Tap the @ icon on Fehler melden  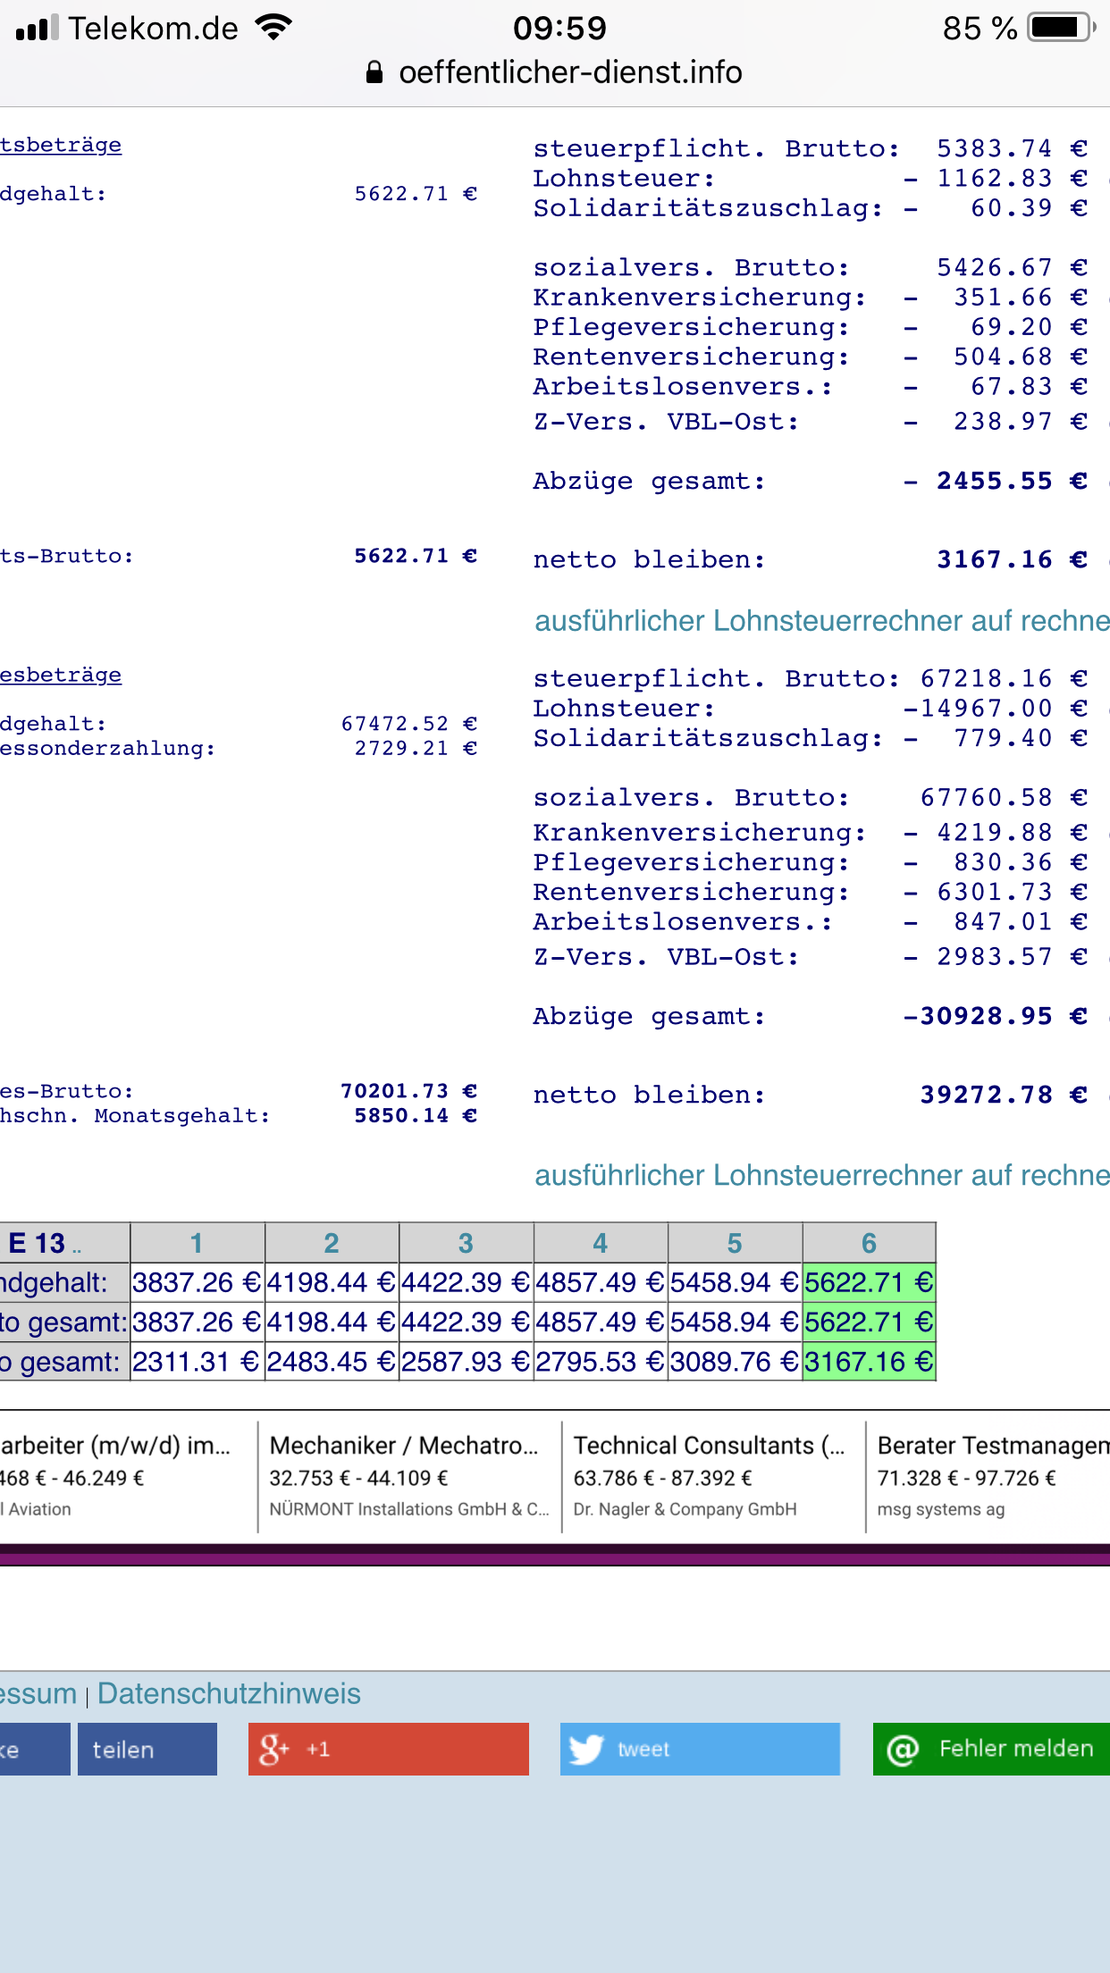tap(903, 1749)
